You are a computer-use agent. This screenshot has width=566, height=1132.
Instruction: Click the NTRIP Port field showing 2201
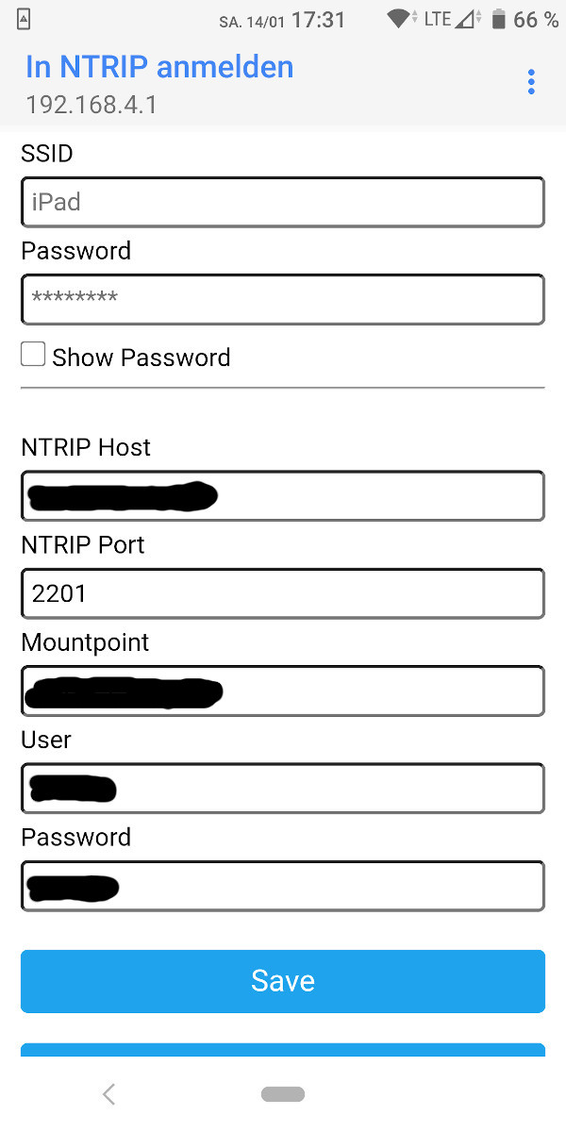[x=283, y=593]
